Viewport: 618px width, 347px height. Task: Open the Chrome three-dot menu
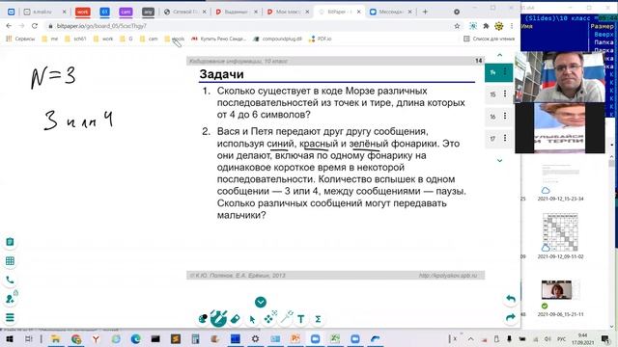512,26
